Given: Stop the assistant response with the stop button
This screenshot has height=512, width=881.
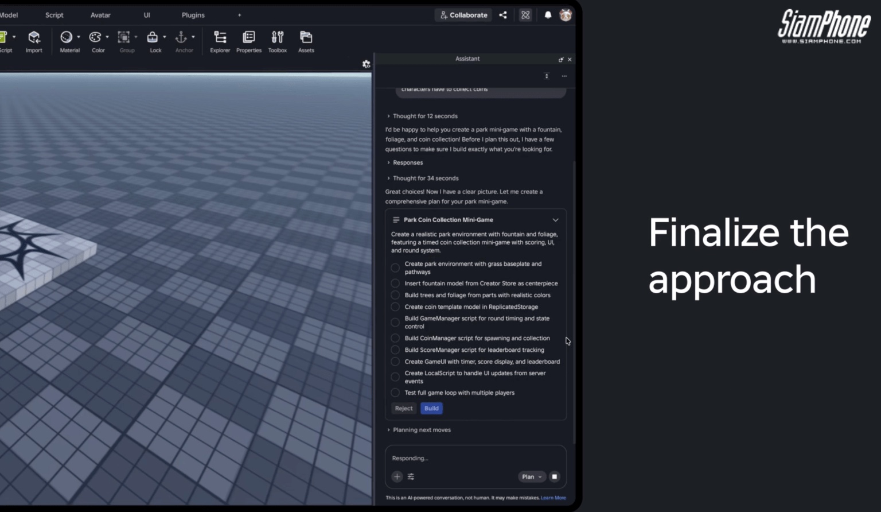Looking at the screenshot, I should [555, 476].
